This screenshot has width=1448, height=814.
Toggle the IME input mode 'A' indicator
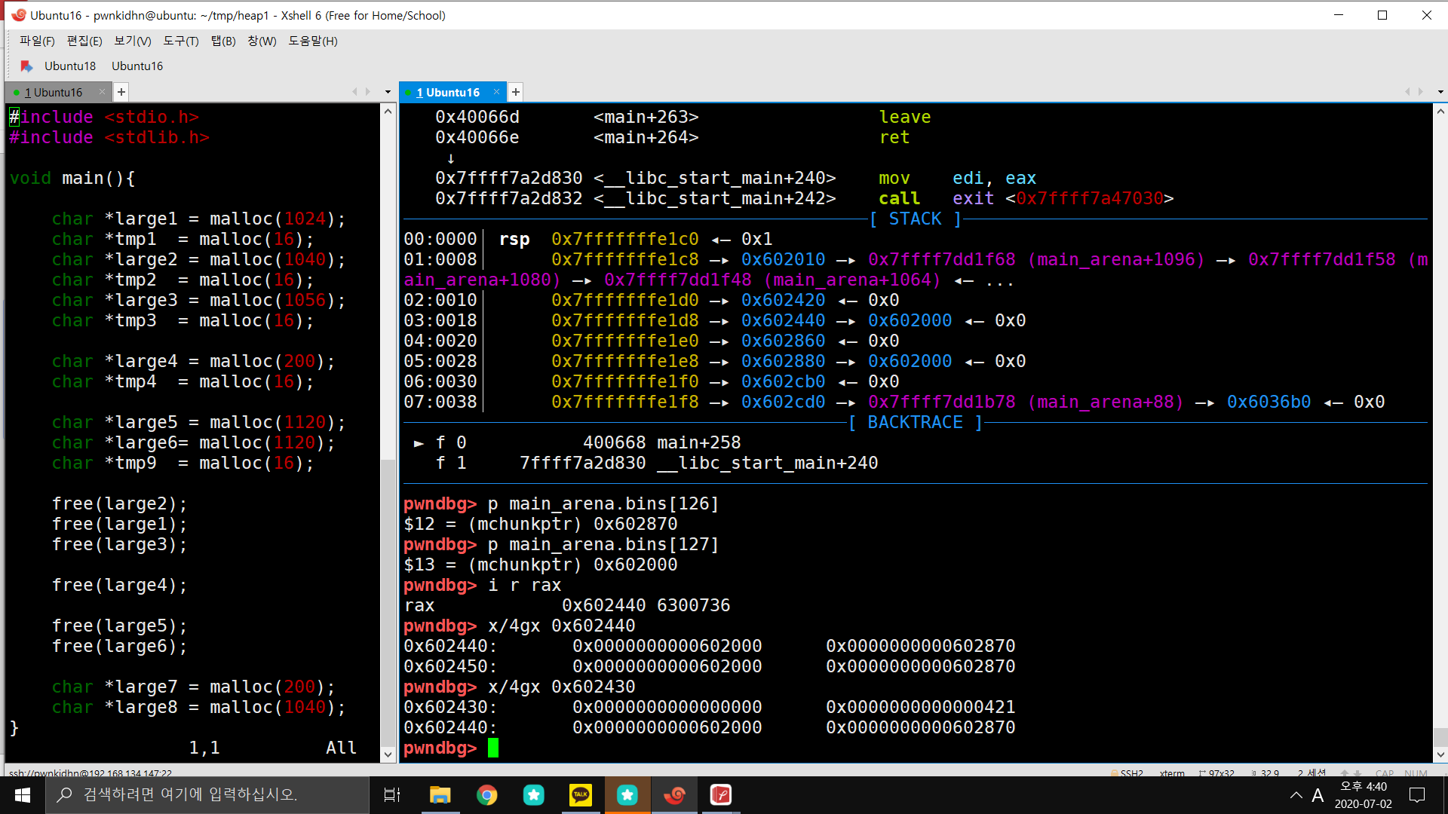tap(1318, 795)
